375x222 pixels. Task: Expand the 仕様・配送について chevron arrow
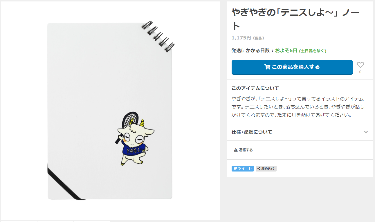[366, 132]
